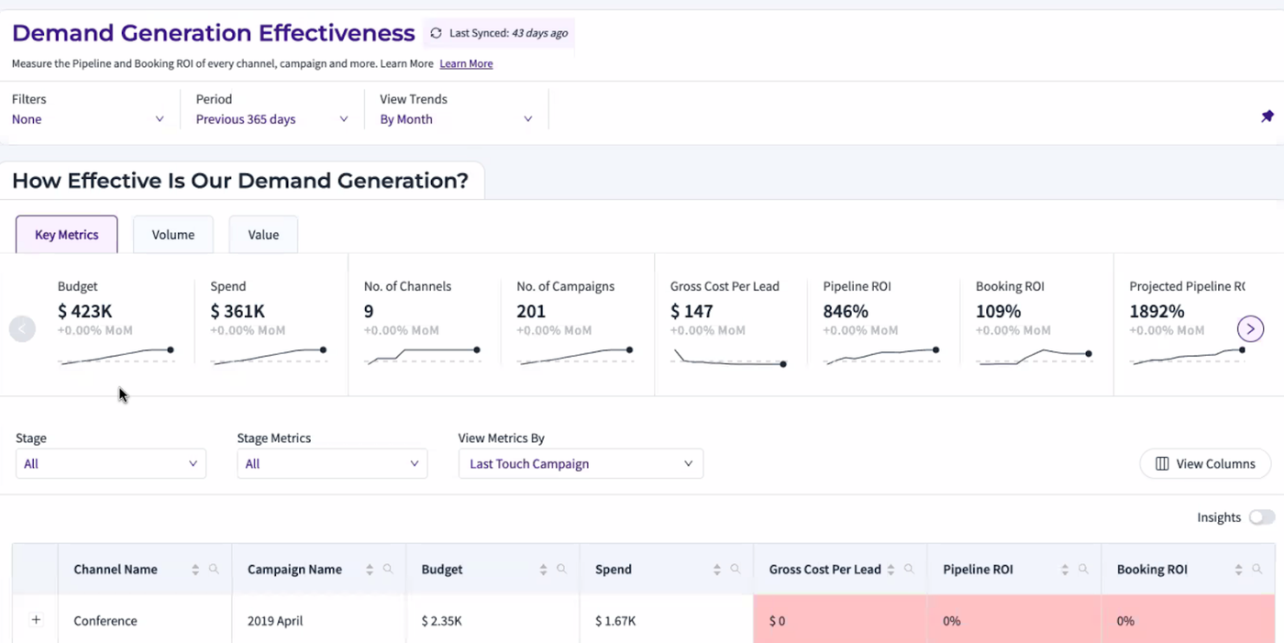Switch to the Volume tab
Viewport: 1284px width, 643px height.
point(173,235)
